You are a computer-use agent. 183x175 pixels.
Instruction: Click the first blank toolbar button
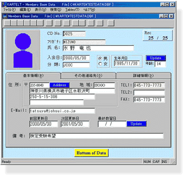(7, 23)
